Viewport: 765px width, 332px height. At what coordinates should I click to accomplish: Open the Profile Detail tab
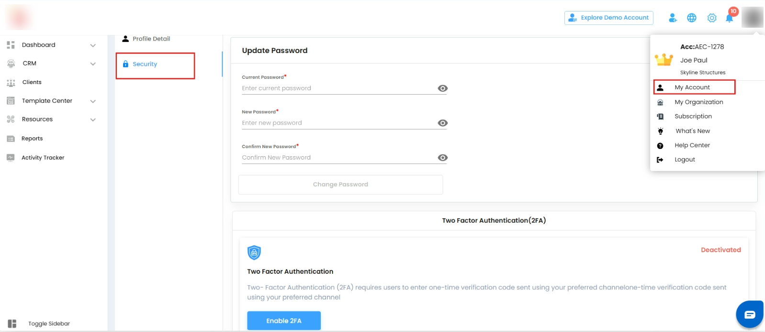coord(151,39)
